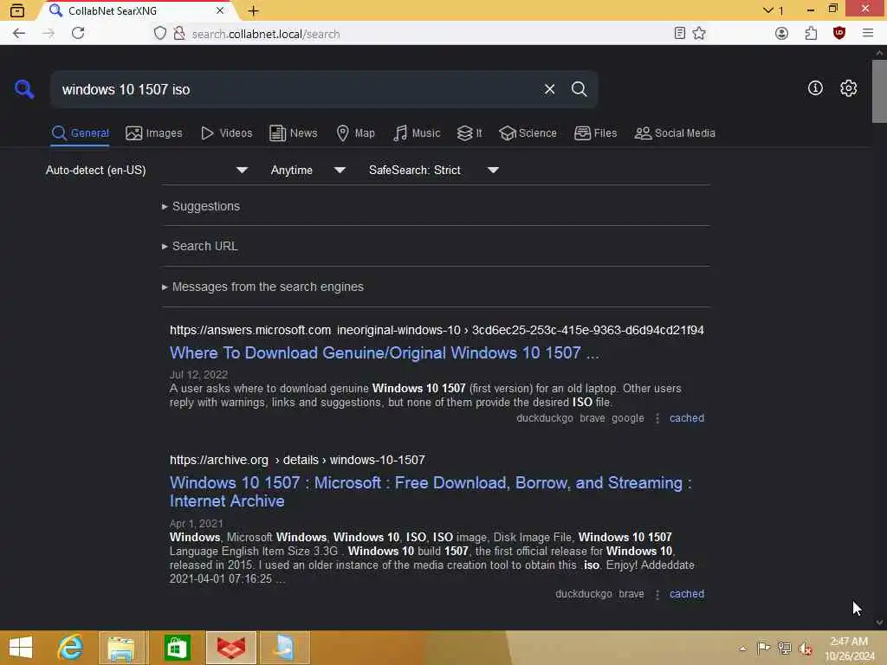Open a new browser tab
The width and height of the screenshot is (887, 665).
254,10
